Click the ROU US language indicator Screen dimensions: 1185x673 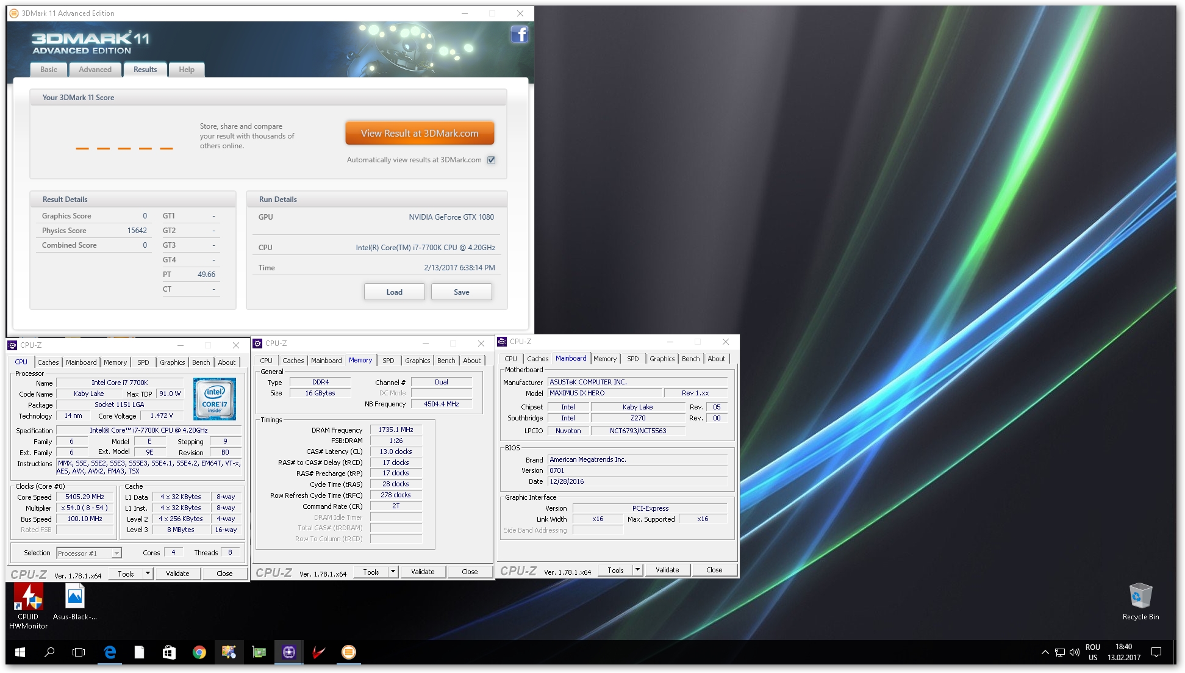coord(1093,652)
